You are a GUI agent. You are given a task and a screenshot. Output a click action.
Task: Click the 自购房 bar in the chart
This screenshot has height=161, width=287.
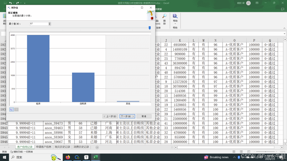coord(83,87)
